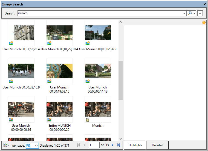Click clip type icon under Entire MUNICH thumbnail
Viewport: 208px width, 151px height.
coord(49,120)
